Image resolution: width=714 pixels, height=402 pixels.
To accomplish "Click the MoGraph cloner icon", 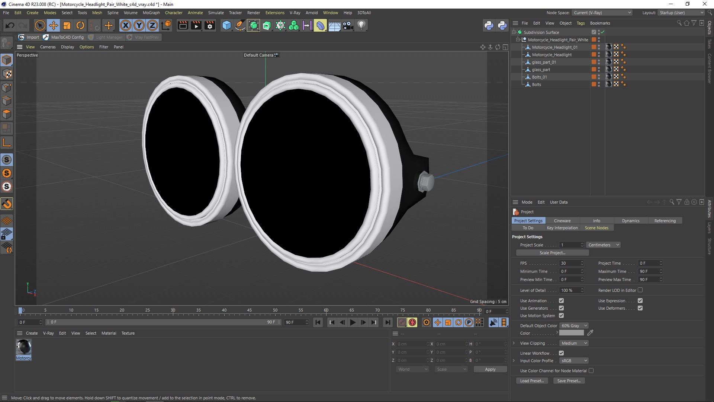I will [x=294, y=25].
